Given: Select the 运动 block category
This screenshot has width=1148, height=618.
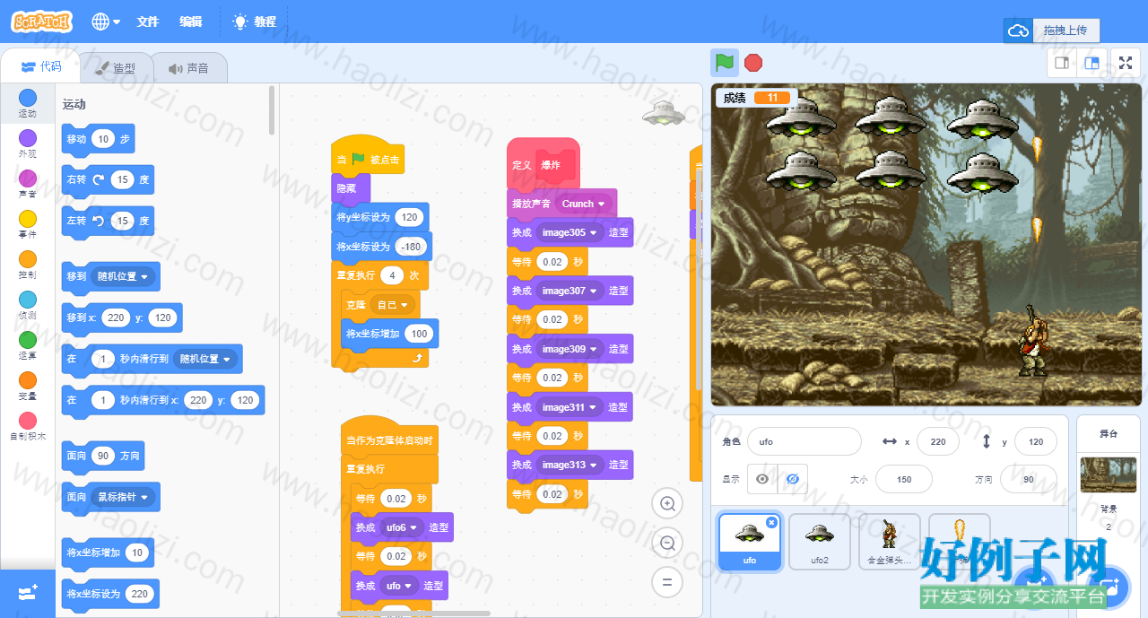Looking at the screenshot, I should [x=28, y=103].
